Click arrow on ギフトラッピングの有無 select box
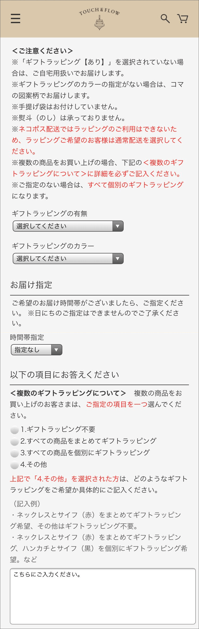 click(118, 226)
